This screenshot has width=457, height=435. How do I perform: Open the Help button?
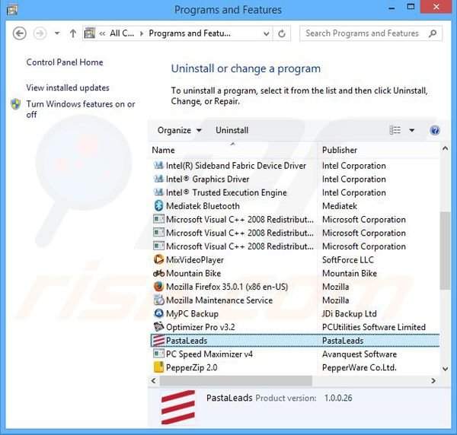pos(435,130)
